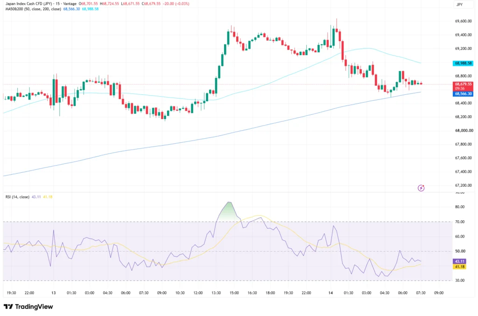
Task: Click the 30.00 RSI axis level
Action: pyautogui.click(x=460, y=281)
